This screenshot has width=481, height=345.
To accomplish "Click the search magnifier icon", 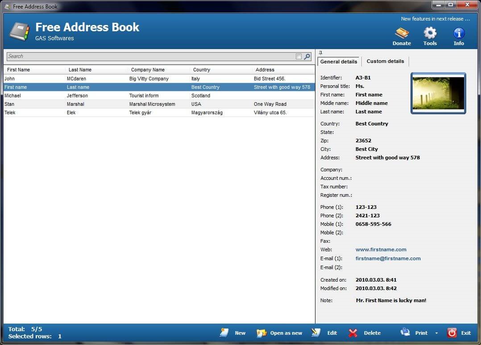I will click(306, 56).
